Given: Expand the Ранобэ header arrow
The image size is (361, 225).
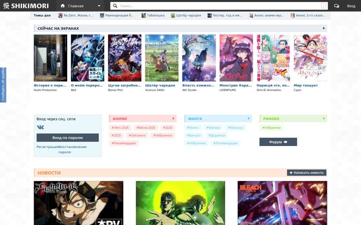Looking at the screenshot, I should tap(324, 118).
